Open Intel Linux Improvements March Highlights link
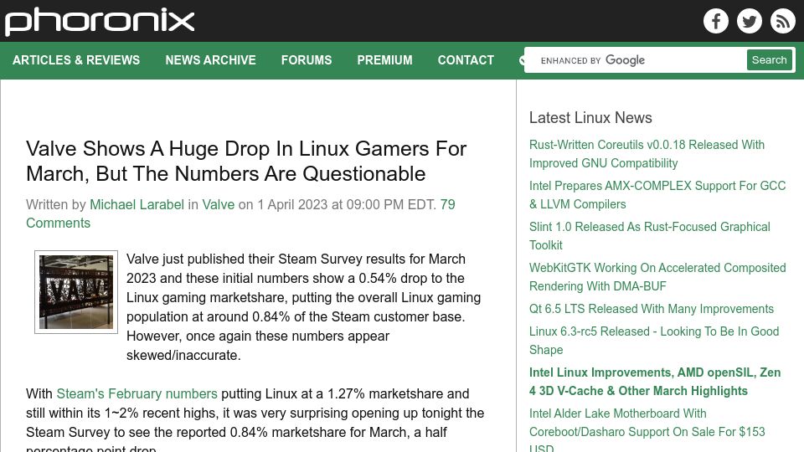The height and width of the screenshot is (452, 804). pyautogui.click(x=655, y=382)
